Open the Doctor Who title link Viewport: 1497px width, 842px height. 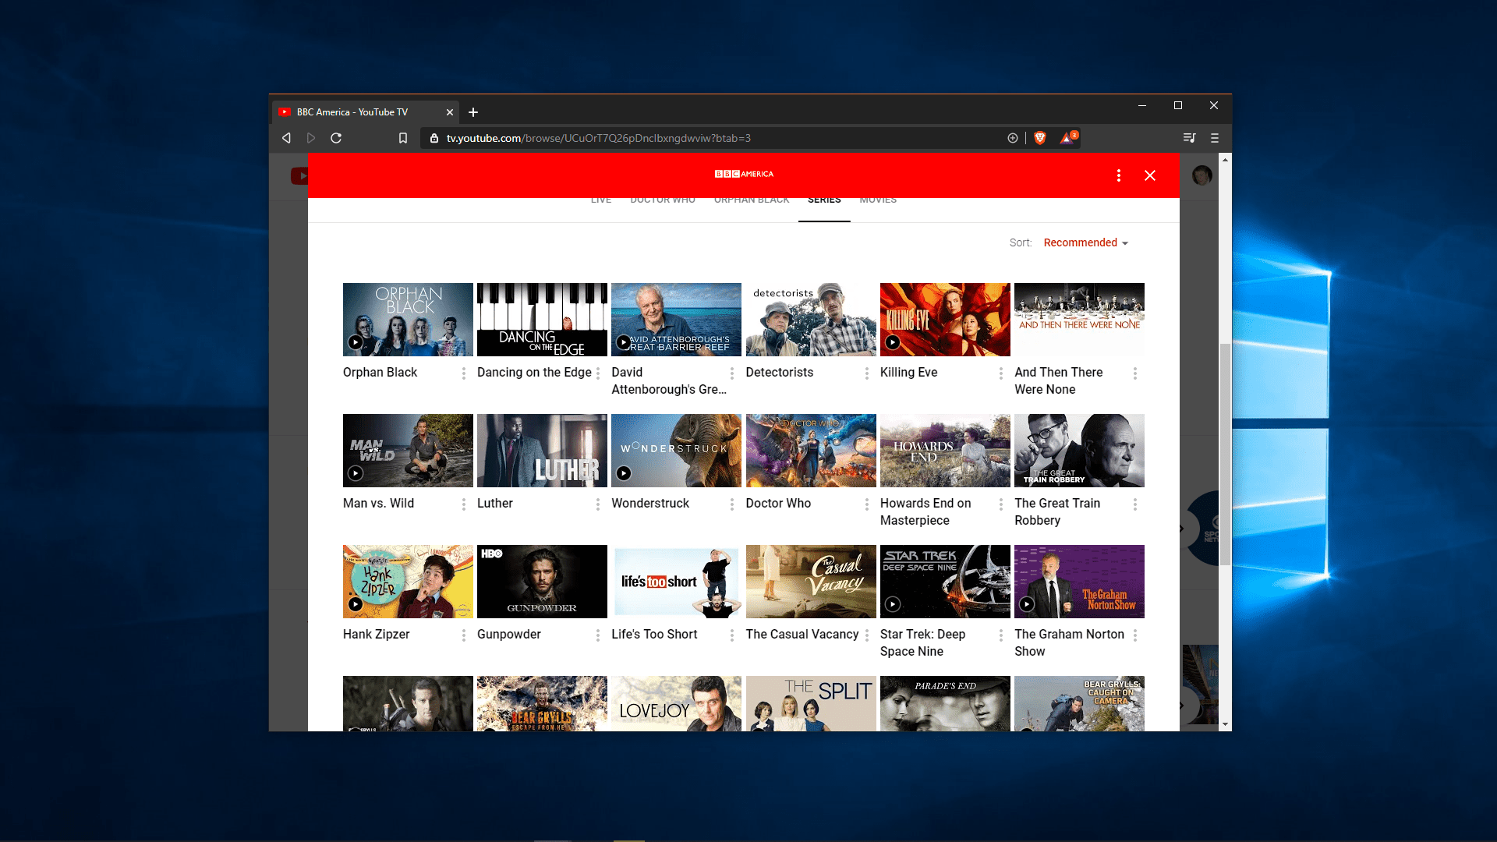(778, 504)
